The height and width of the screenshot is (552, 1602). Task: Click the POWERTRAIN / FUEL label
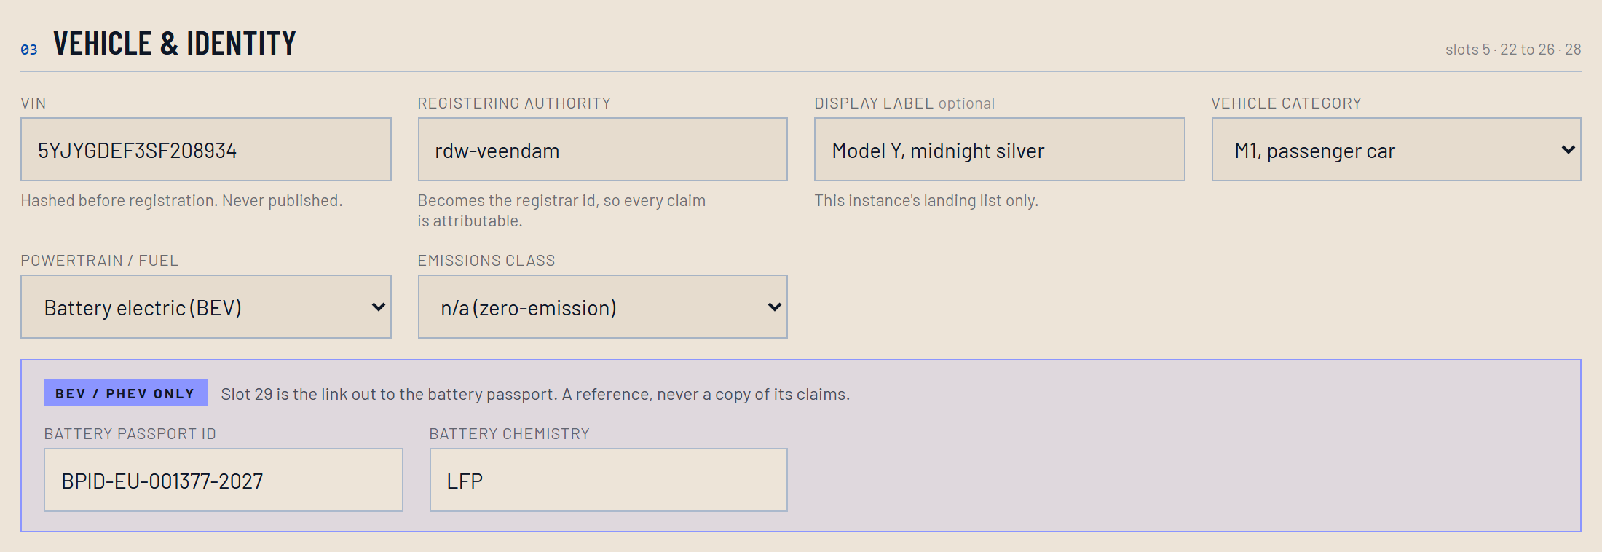coord(100,261)
